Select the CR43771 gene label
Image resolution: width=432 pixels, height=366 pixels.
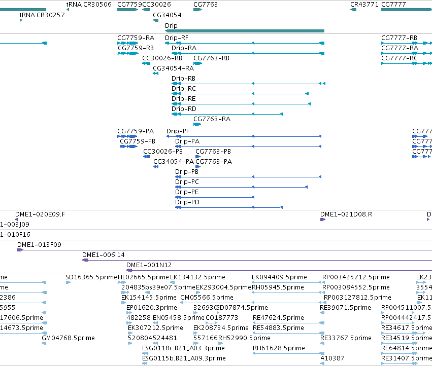[364, 5]
